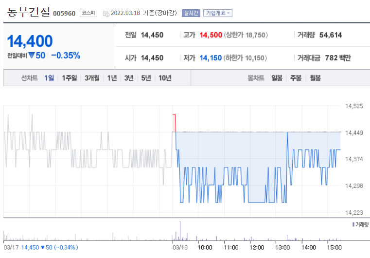
Task: Select the 5년 line chart tab
Action: pos(146,78)
